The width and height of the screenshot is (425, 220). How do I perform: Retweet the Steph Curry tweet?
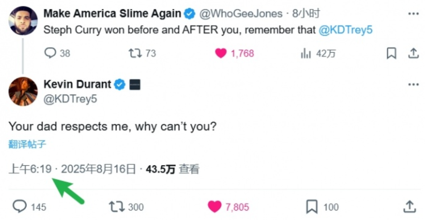click(134, 53)
